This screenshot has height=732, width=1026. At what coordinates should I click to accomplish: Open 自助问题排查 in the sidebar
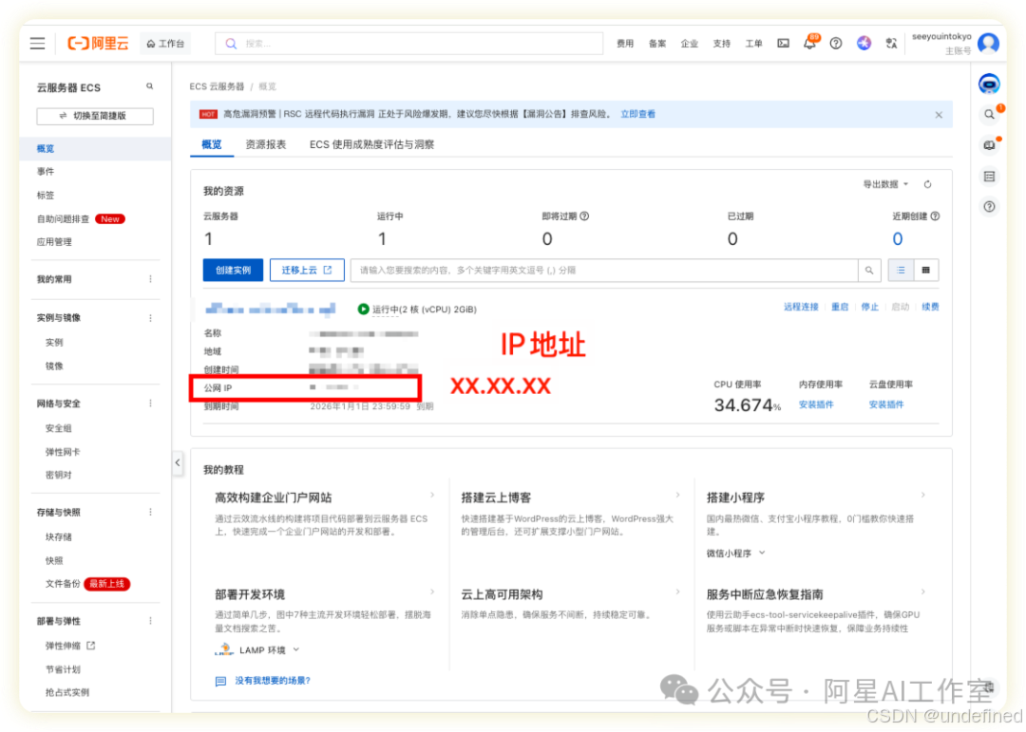[x=63, y=219]
